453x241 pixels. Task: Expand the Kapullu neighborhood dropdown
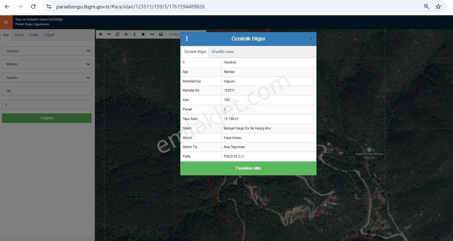pyautogui.click(x=47, y=78)
